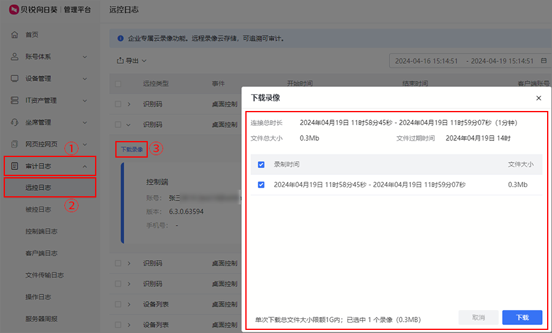Screen dimensions: 552x333
Task: Select 文件传输日志 menu item
Action: (44, 275)
